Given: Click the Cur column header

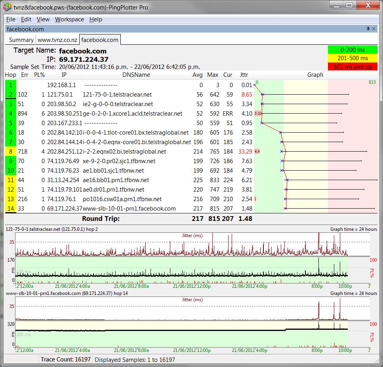Looking at the screenshot, I should tap(228, 75).
